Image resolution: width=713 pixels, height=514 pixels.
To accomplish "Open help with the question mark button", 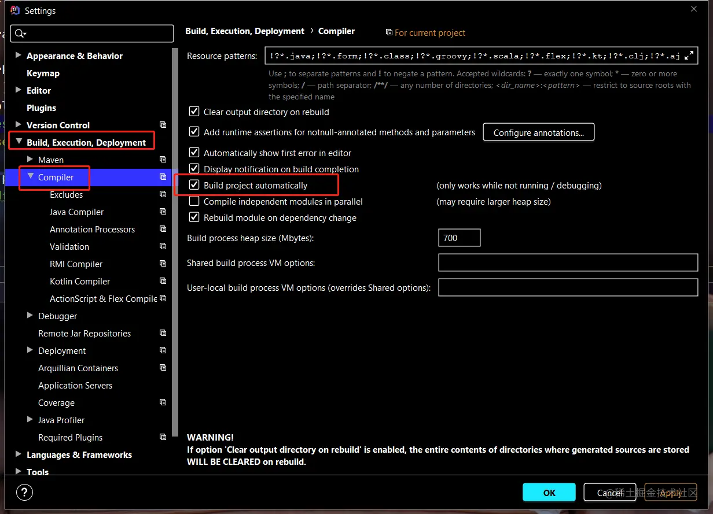I will 24,493.
